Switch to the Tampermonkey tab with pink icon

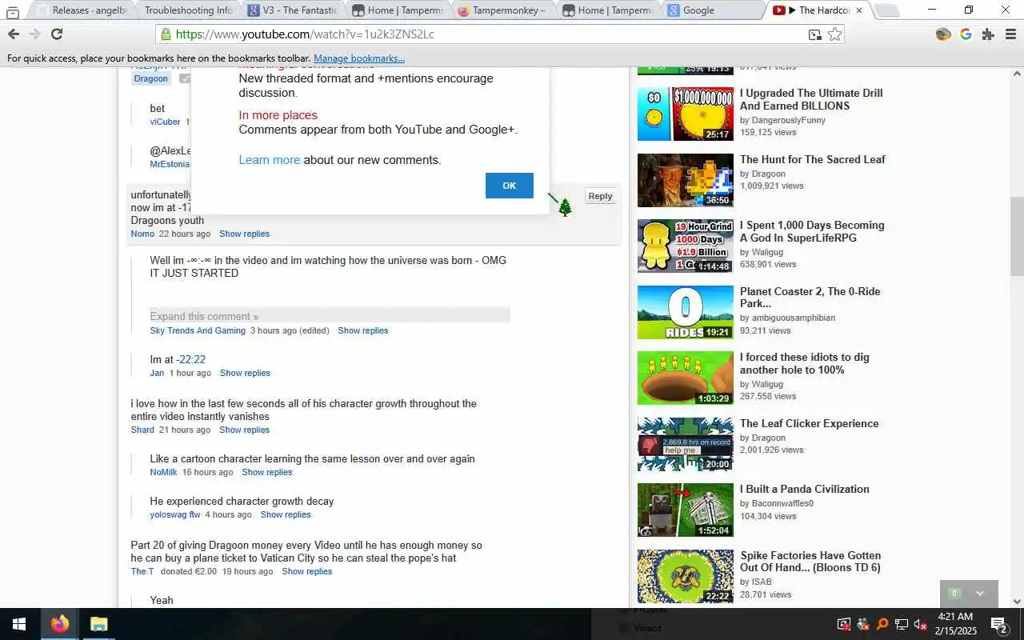click(x=502, y=10)
